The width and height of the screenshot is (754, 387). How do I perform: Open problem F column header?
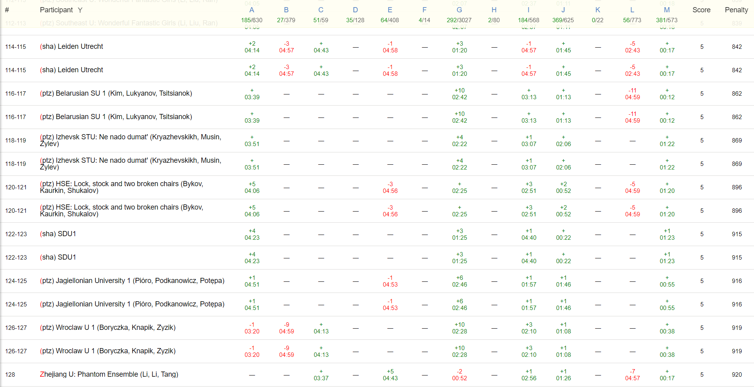click(x=424, y=10)
